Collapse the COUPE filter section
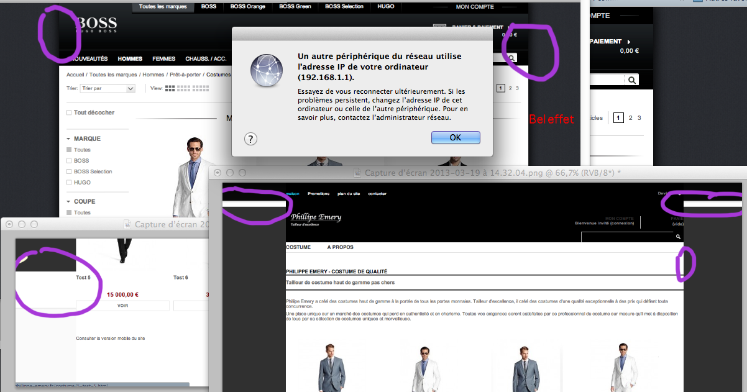 click(x=69, y=201)
